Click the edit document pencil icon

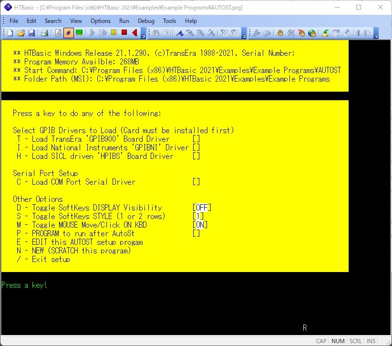pos(58,33)
